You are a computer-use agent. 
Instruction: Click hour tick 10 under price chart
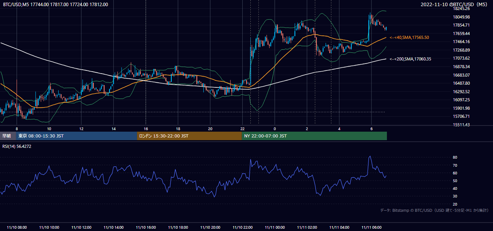[x=49, y=129]
